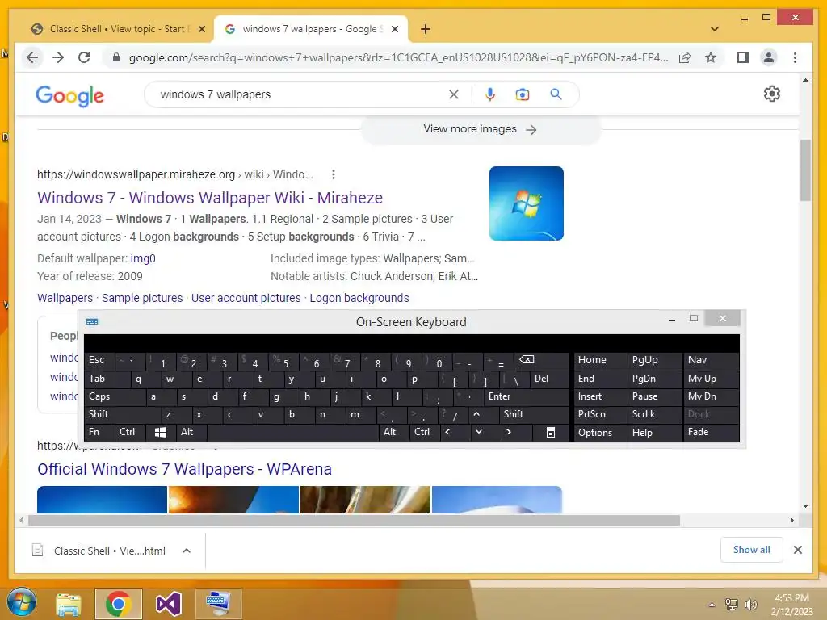Click the blue magnifier search icon
The image size is (827, 620).
pos(556,94)
